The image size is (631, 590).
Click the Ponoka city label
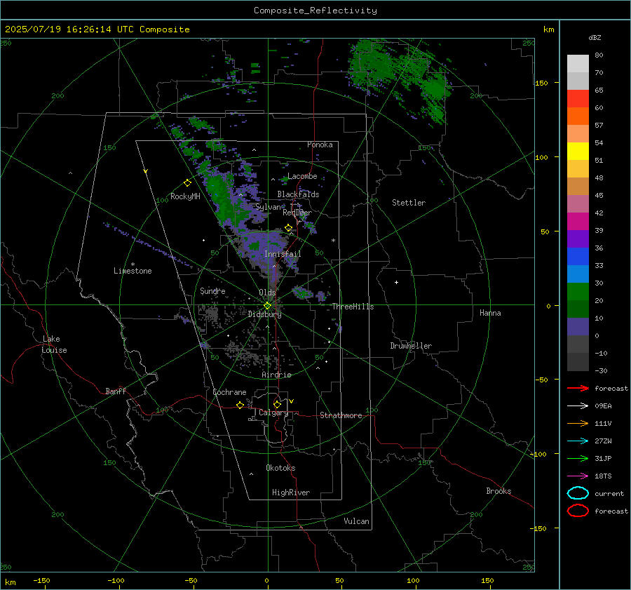click(x=320, y=145)
